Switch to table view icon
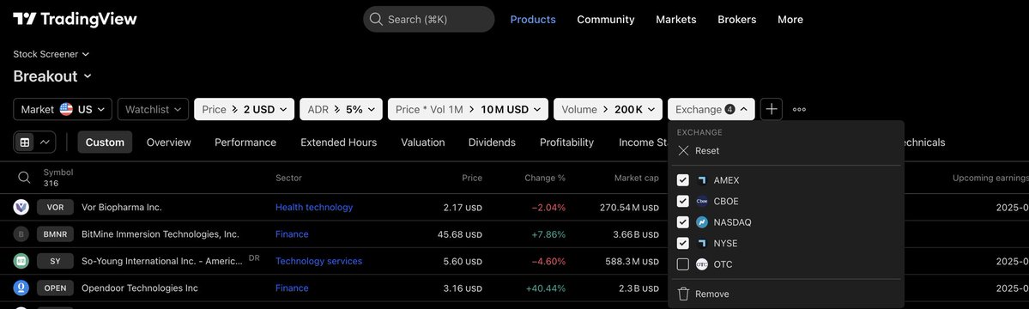 coord(25,142)
